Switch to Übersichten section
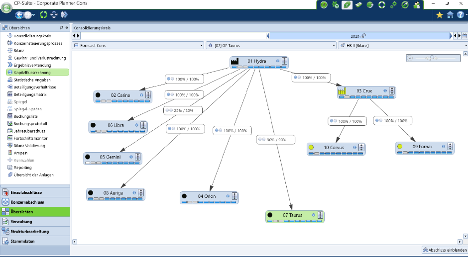This screenshot has height=257, width=468. pos(35,212)
